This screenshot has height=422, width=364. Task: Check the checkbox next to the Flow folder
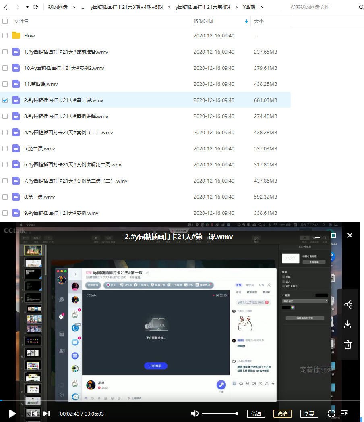point(5,35)
